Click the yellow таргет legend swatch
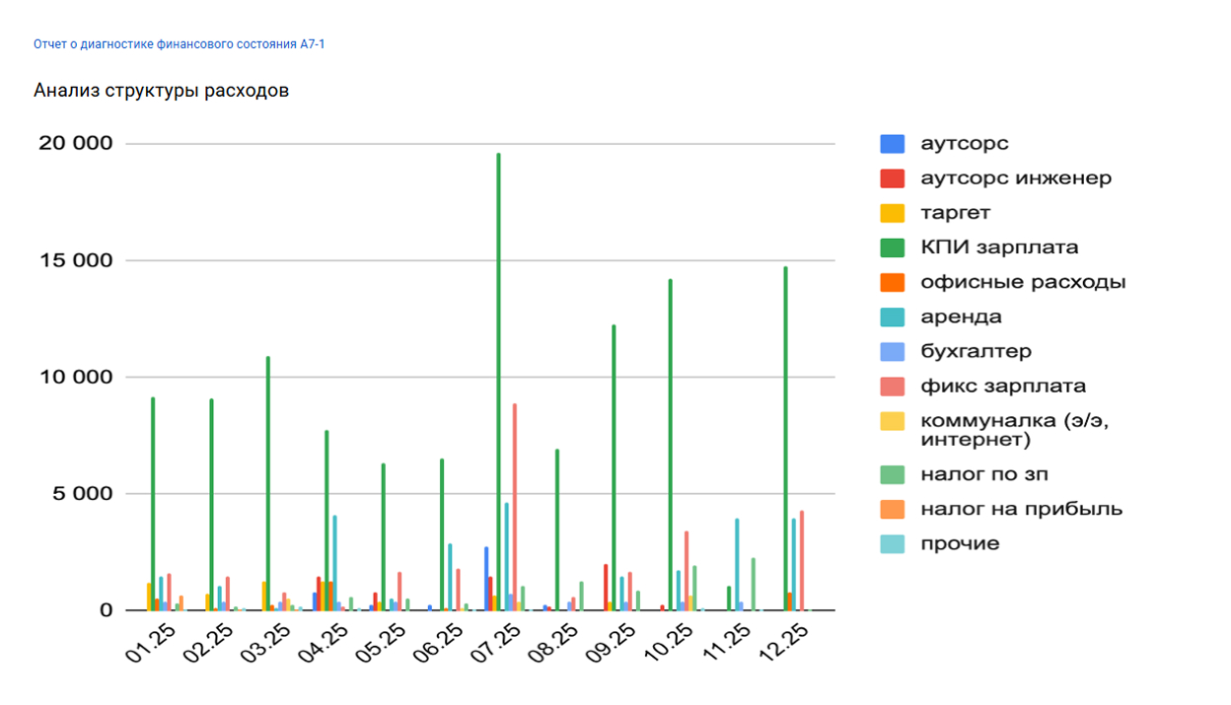This screenshot has width=1231, height=705. (x=893, y=213)
